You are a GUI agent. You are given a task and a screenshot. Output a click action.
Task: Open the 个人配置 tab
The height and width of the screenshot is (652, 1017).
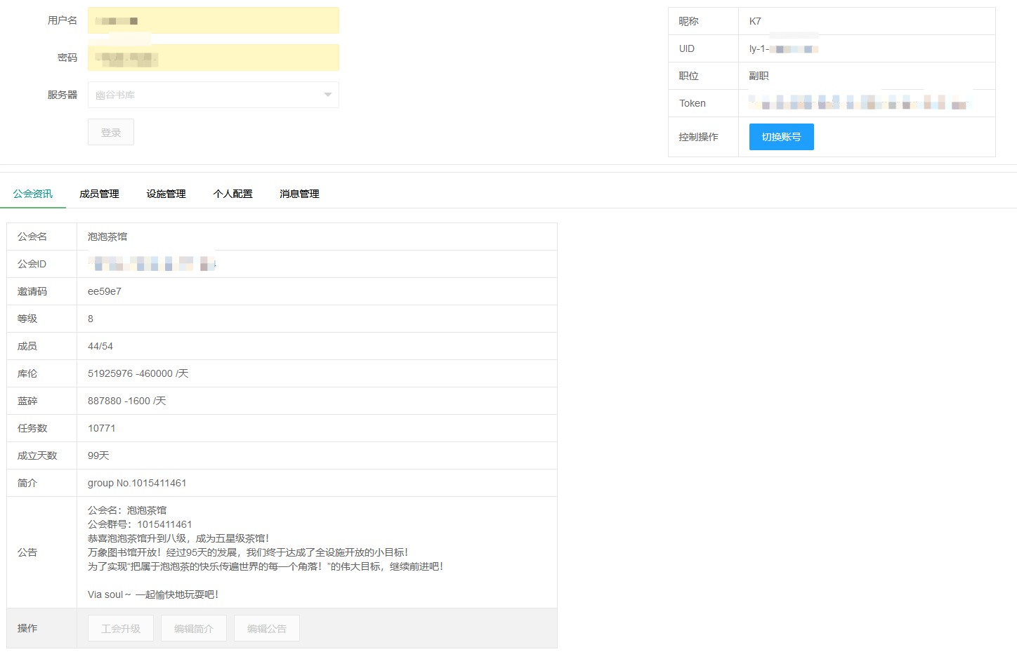(232, 194)
